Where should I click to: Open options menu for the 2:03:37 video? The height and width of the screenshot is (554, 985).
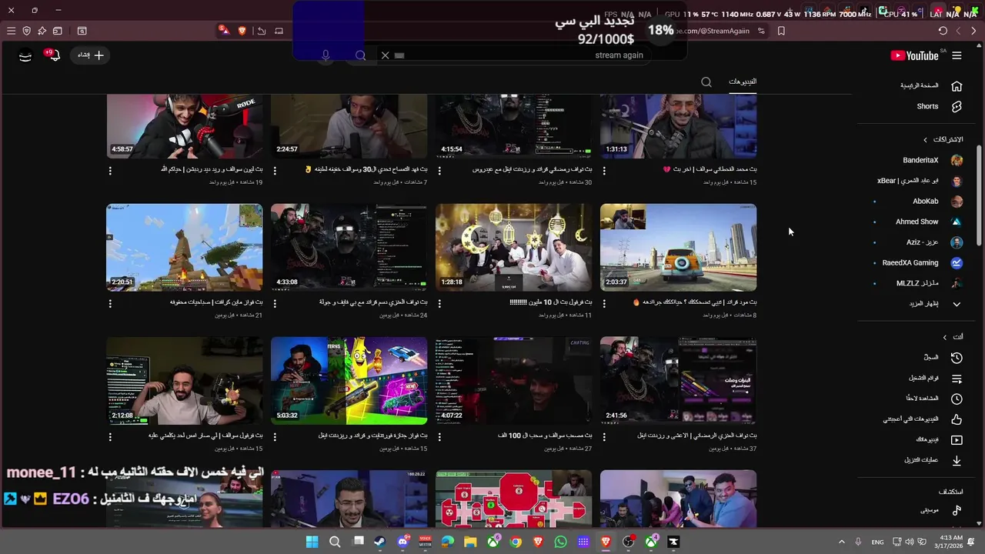coord(604,303)
